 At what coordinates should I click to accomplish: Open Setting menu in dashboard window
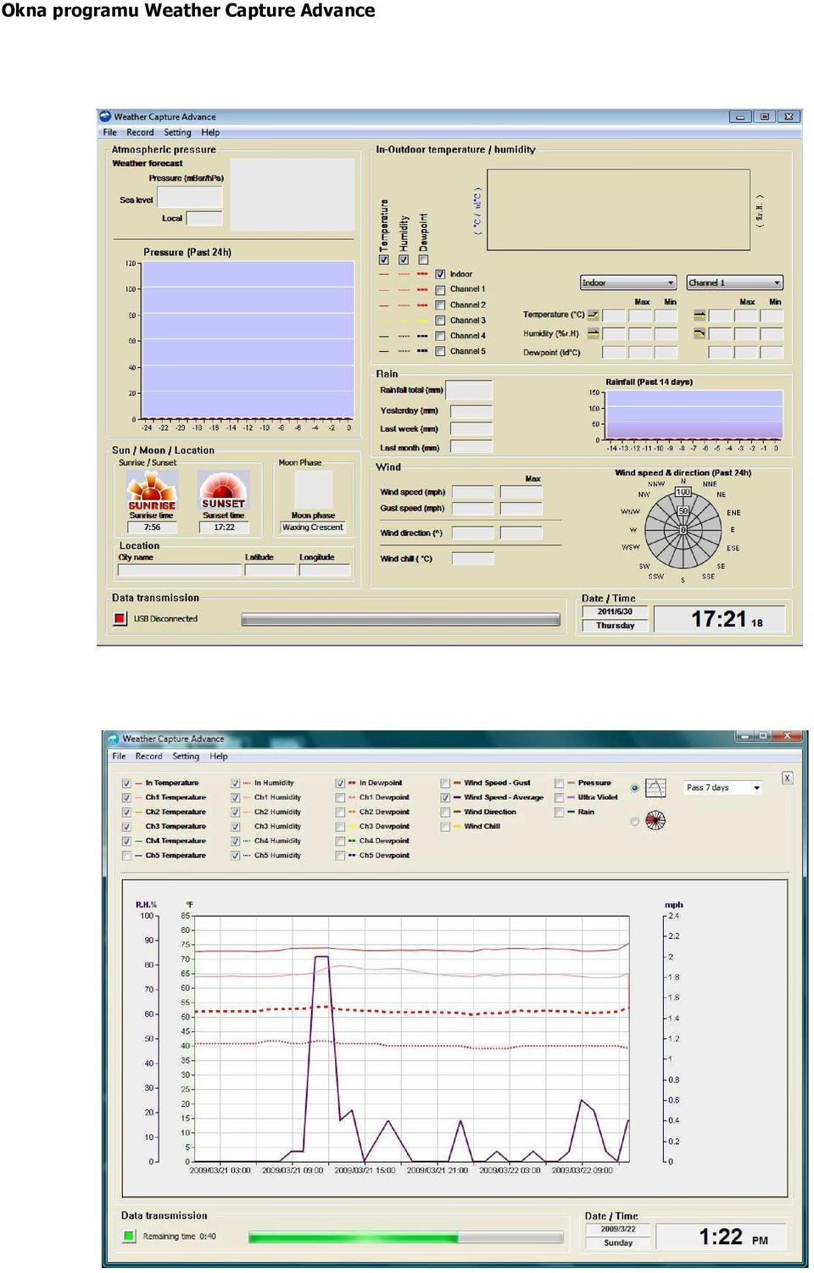pyautogui.click(x=177, y=132)
